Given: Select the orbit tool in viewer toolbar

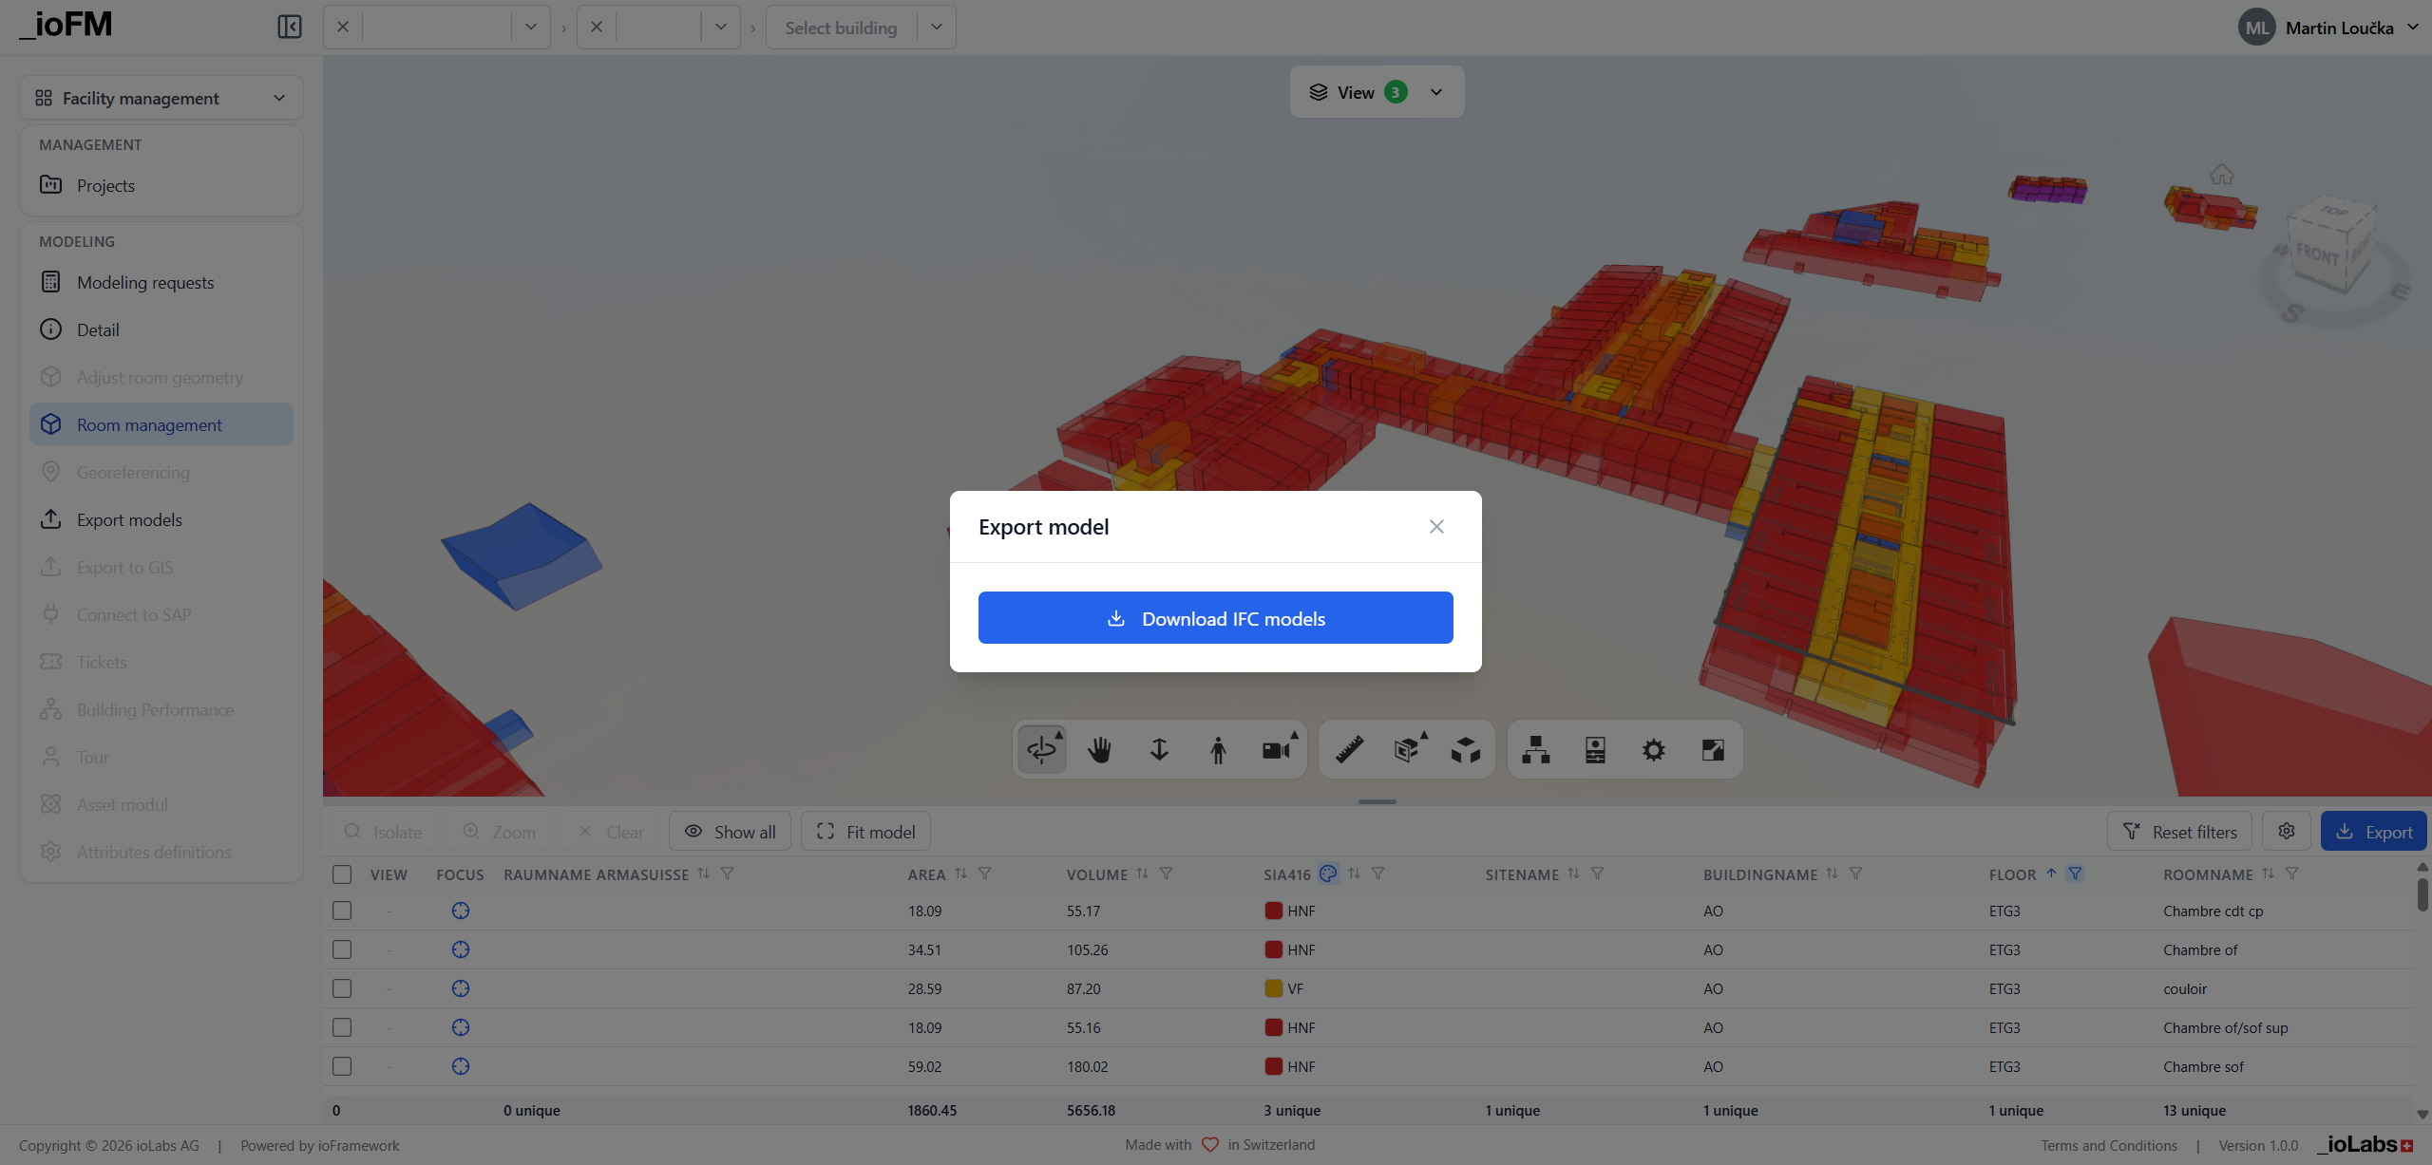Looking at the screenshot, I should point(1041,750).
